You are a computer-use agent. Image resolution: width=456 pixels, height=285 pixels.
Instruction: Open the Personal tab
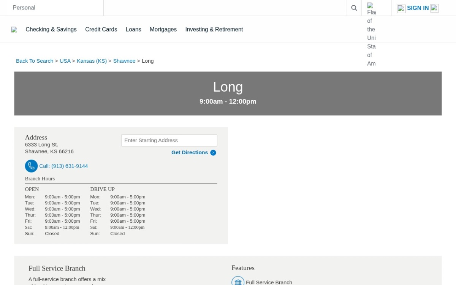pyautogui.click(x=24, y=8)
